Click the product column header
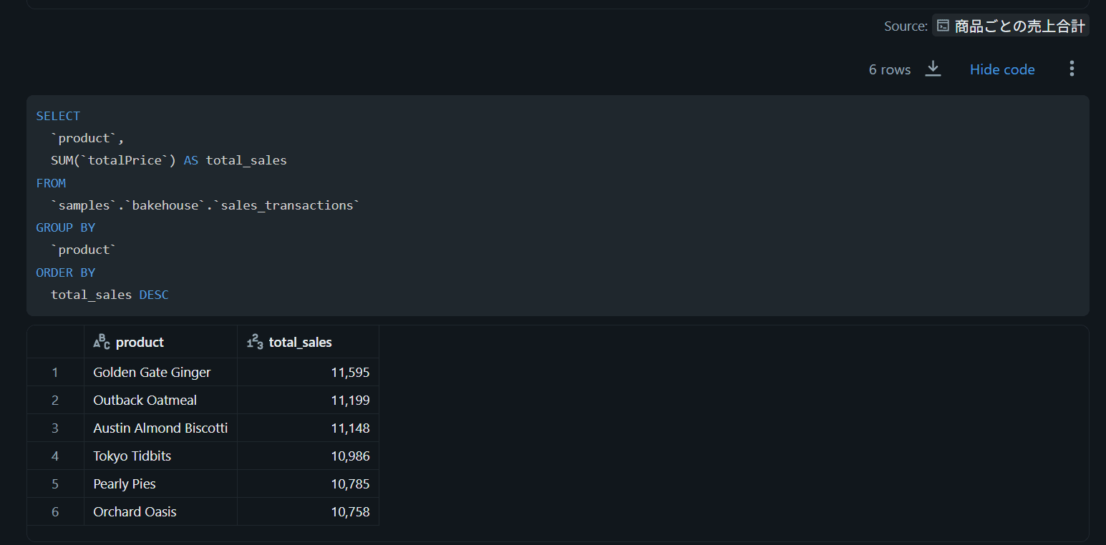Viewport: 1106px width, 545px height. coord(140,342)
